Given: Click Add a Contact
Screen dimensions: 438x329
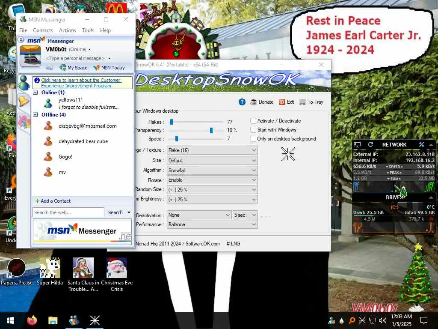Looking at the screenshot, I should 53,201.
